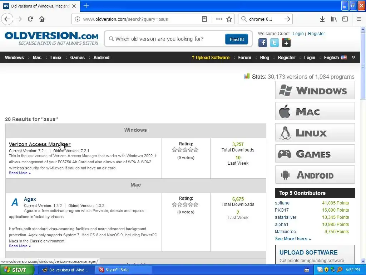
Task: Open the Android navigation menu item
Action: pyautogui.click(x=102, y=58)
